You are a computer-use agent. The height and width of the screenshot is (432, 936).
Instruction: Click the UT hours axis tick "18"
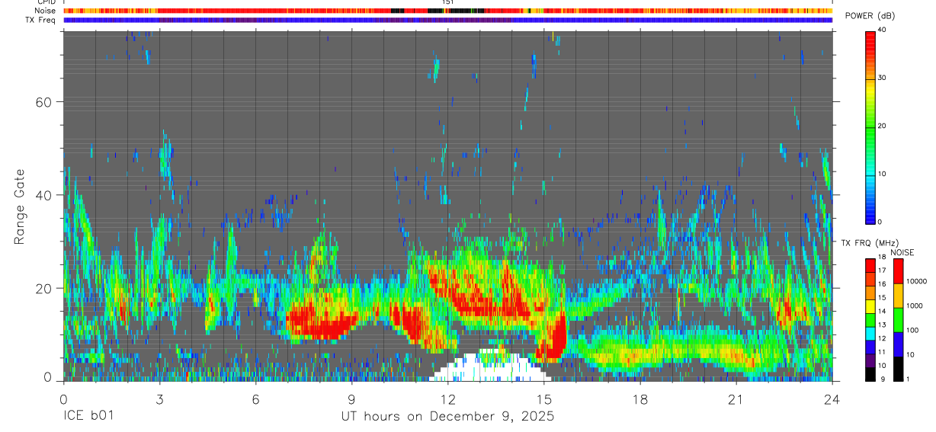pos(640,398)
